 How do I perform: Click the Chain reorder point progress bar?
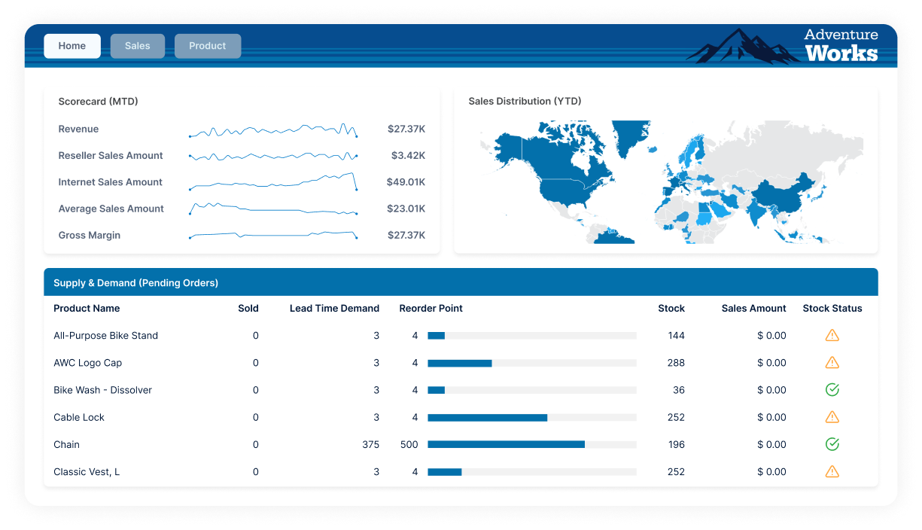(x=531, y=444)
